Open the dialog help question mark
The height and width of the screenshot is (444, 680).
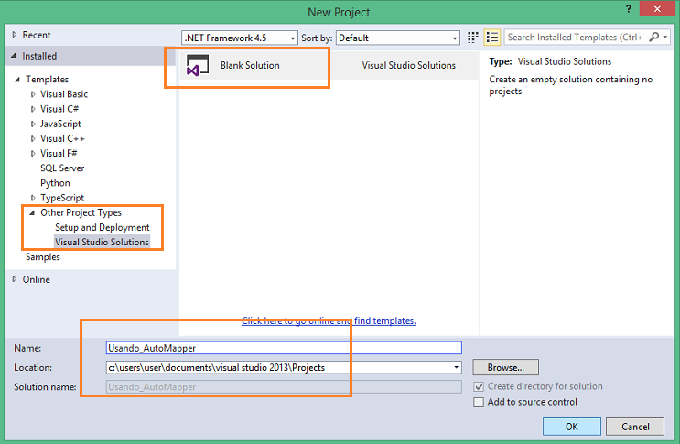click(x=629, y=9)
